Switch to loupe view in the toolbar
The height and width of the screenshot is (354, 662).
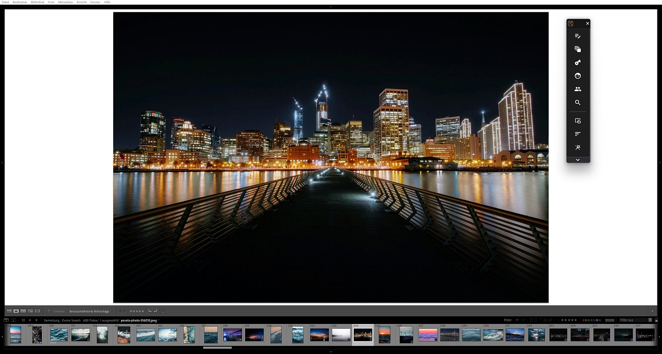pyautogui.click(x=16, y=311)
